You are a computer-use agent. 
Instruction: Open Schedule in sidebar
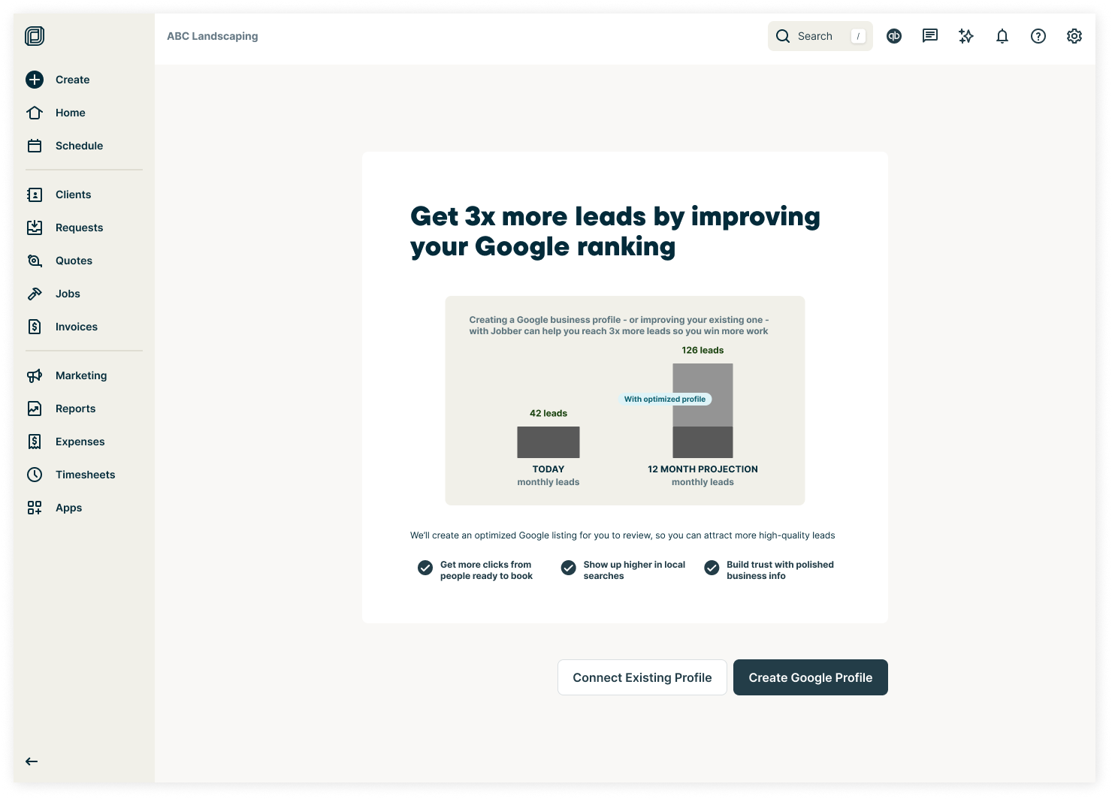79,146
